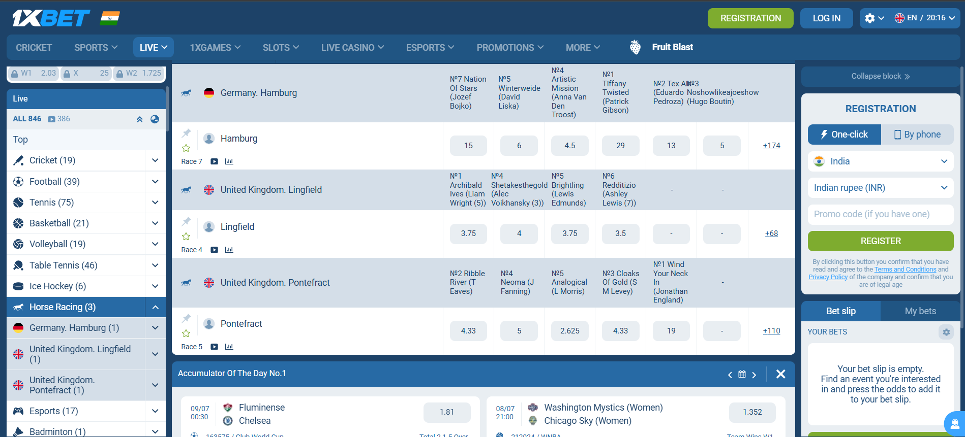Pin the Lingfield race event
The image size is (965, 437).
coord(186,221)
